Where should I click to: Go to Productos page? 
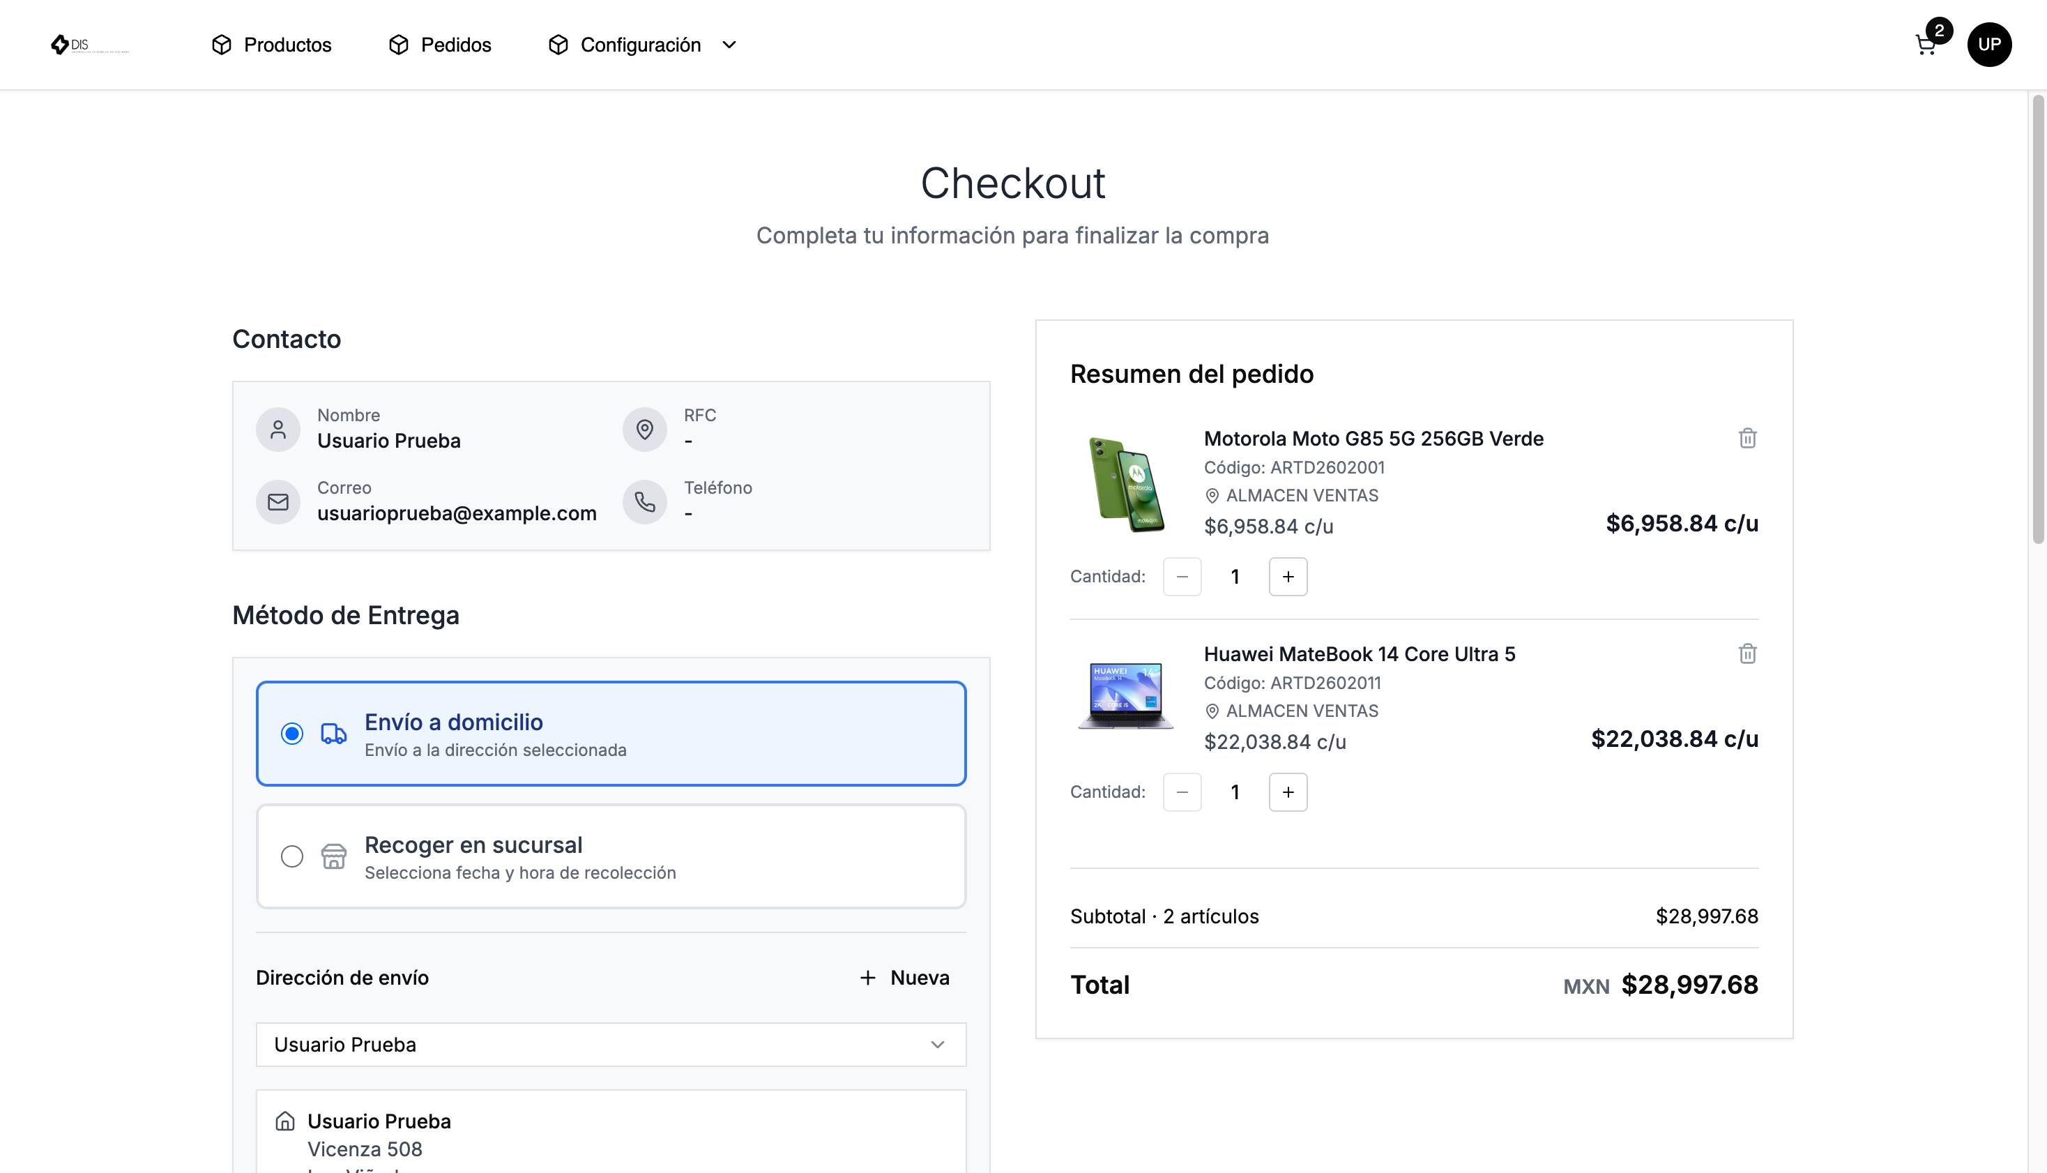pyautogui.click(x=287, y=45)
